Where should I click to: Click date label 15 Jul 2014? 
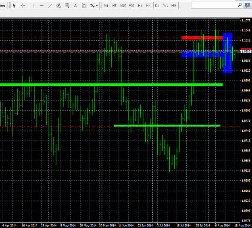183,226
